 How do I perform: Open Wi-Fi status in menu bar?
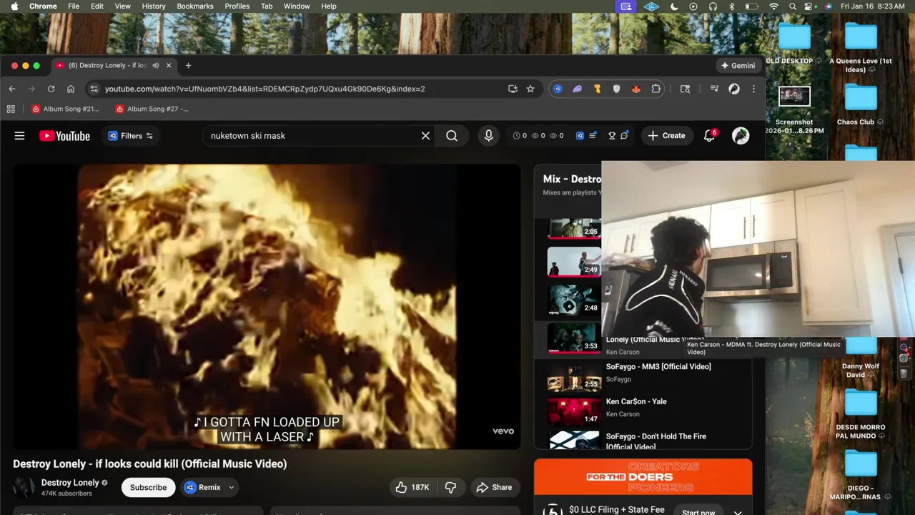[x=773, y=6]
